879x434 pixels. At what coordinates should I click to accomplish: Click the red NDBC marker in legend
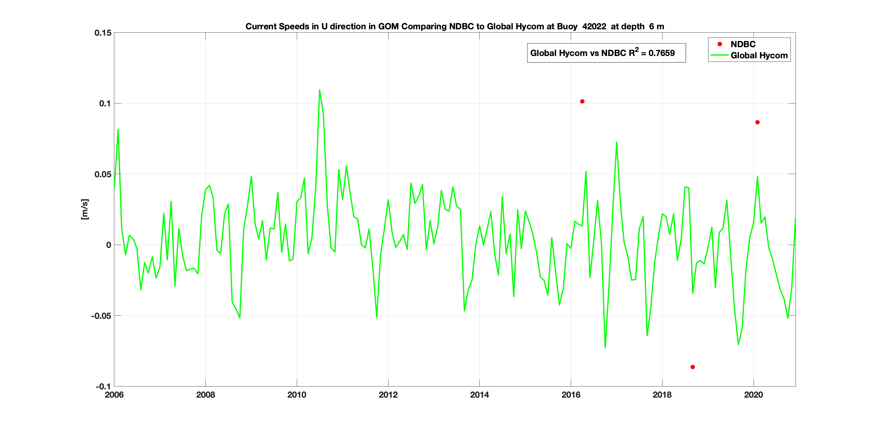[x=720, y=44]
